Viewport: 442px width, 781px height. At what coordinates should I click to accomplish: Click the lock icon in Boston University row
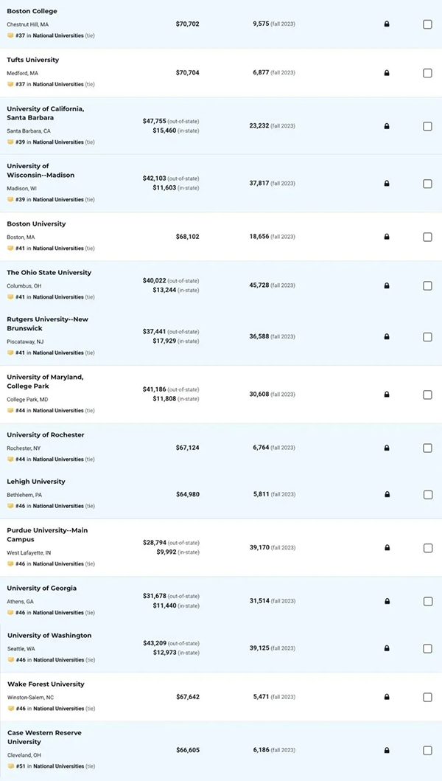pos(387,237)
